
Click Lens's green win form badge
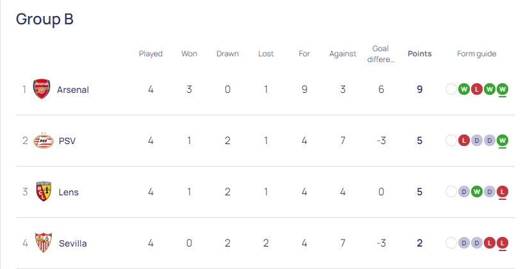click(x=477, y=192)
